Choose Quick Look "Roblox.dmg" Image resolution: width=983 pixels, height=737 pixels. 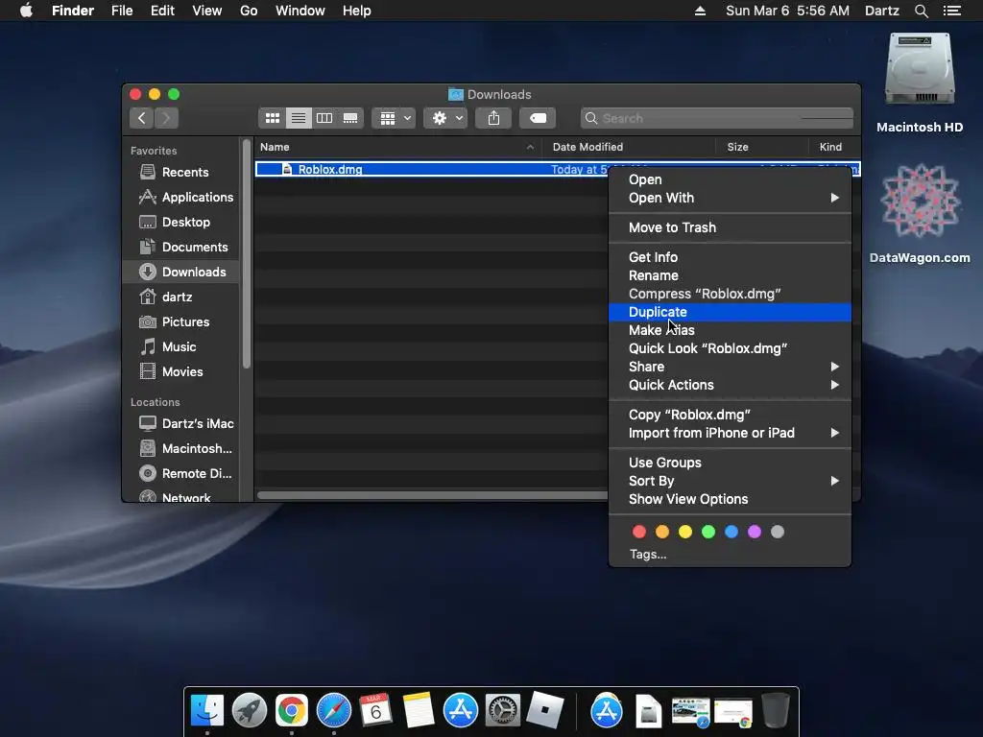730,348
